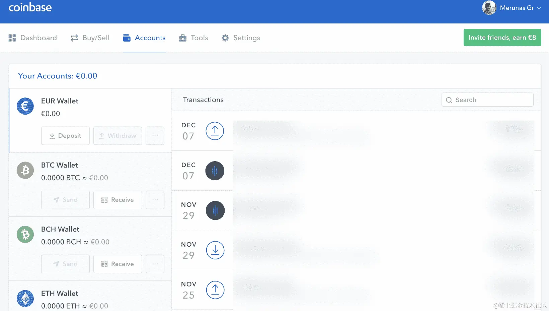Open the Dec 07 dark trade transaction icon
The image size is (549, 311).
coord(215,171)
